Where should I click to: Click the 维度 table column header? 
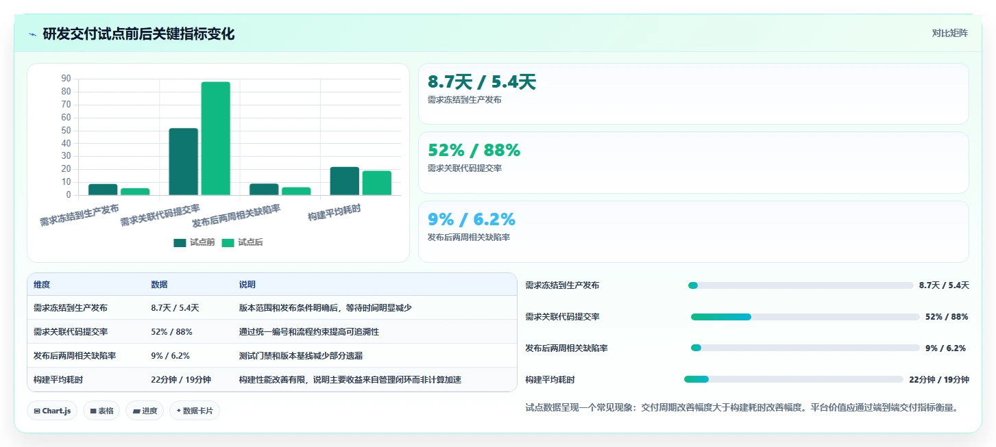click(x=42, y=285)
